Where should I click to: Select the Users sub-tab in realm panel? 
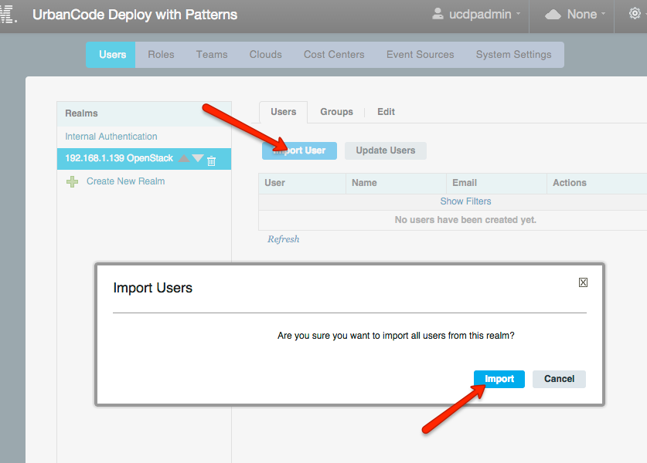[x=284, y=112]
